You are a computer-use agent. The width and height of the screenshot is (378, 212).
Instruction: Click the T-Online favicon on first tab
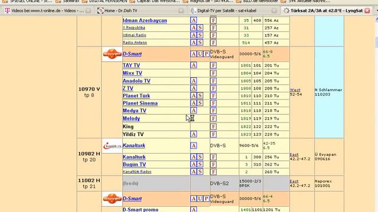pos(7,11)
